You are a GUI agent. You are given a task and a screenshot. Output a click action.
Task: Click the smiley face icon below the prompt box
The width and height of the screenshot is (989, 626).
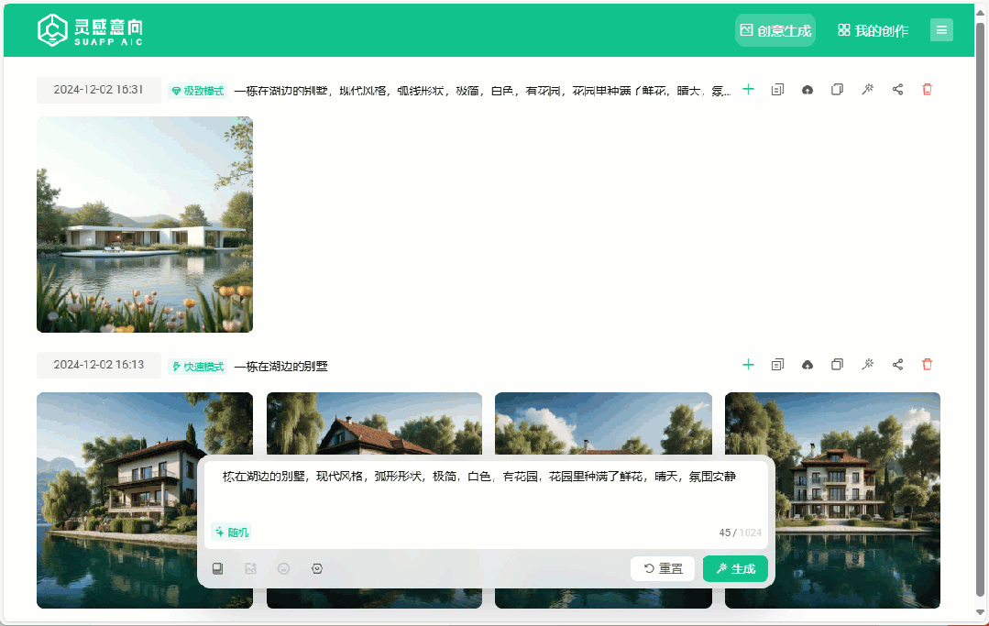pyautogui.click(x=284, y=568)
